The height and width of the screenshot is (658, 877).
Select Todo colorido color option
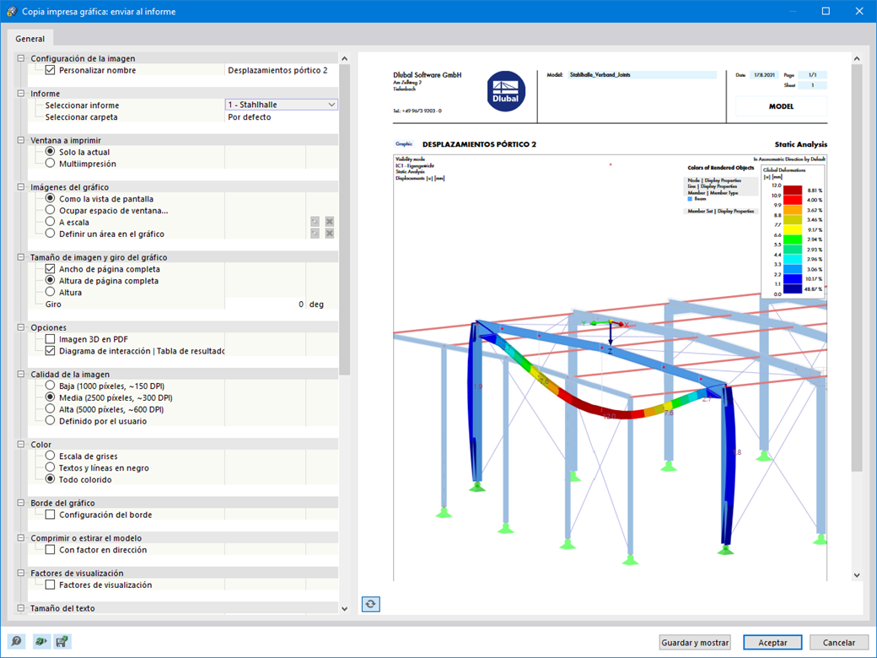51,479
